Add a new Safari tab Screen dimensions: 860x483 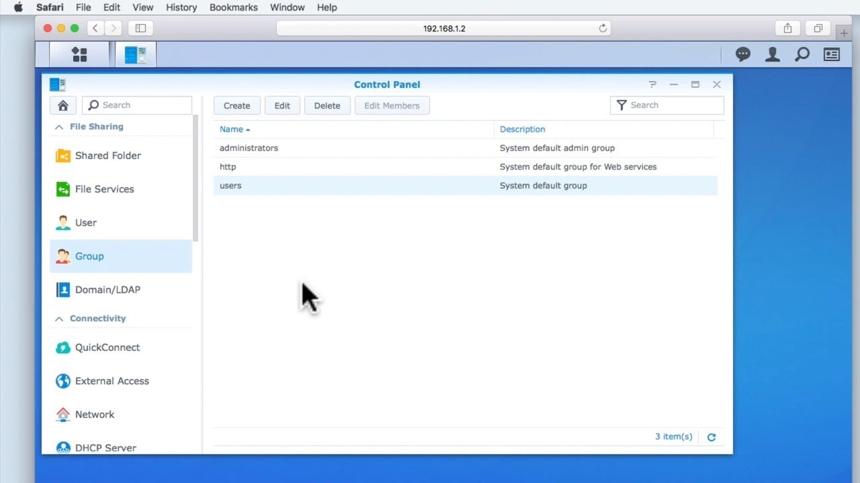(844, 34)
